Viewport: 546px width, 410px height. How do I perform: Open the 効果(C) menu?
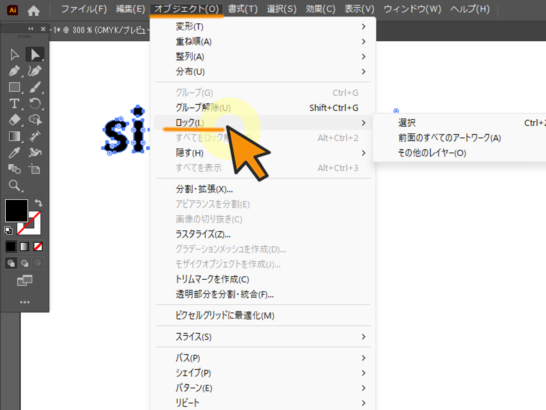coord(320,9)
